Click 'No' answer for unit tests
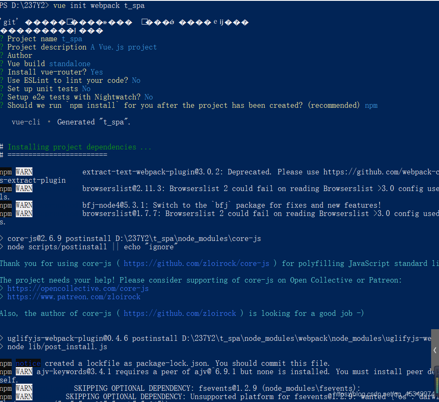This screenshot has height=402, width=439. coord(86,89)
